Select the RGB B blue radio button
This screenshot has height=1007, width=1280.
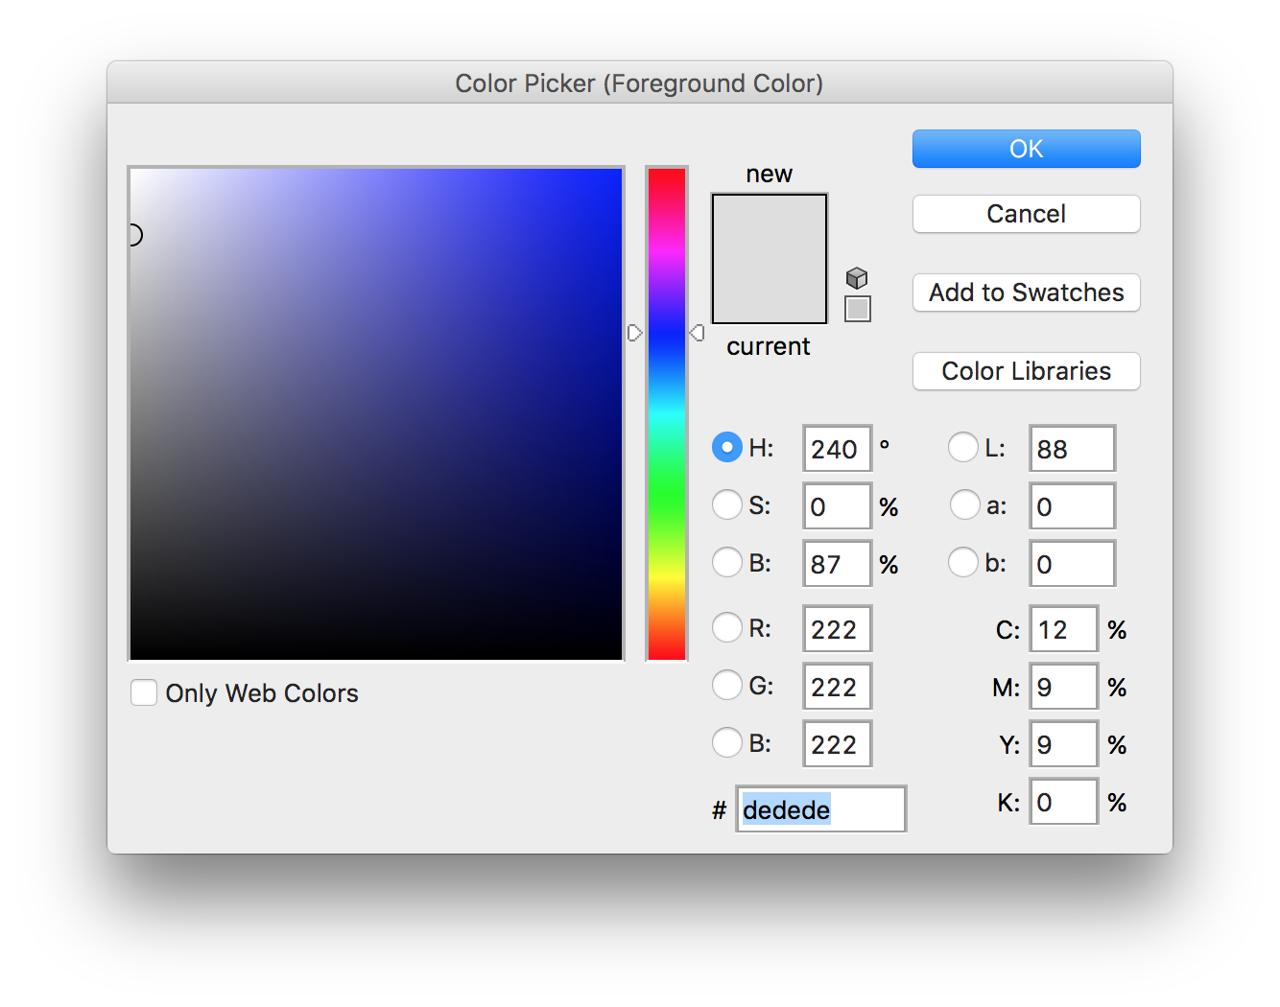point(727,742)
